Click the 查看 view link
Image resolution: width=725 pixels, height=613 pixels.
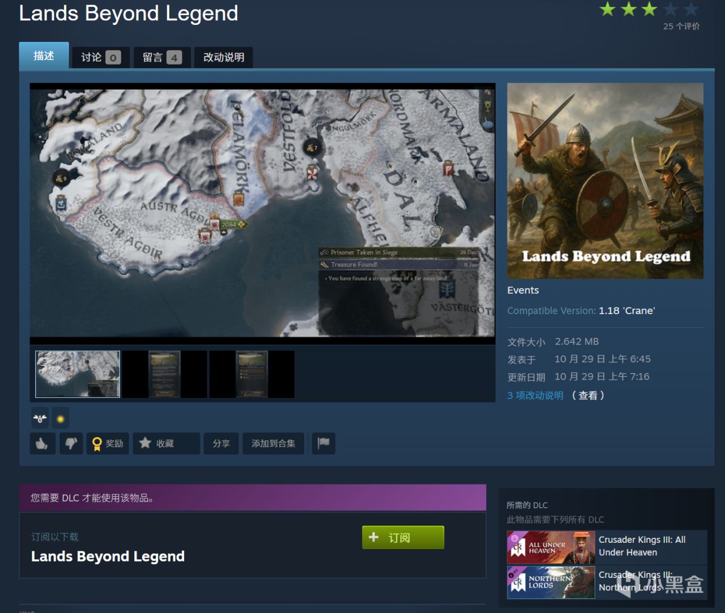tap(588, 395)
